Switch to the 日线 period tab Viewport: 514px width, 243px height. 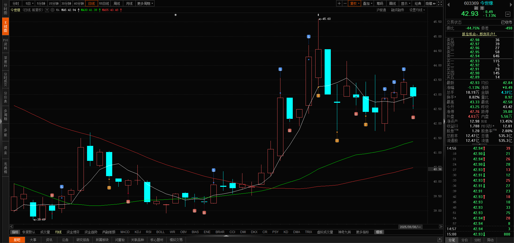tap(92, 3)
